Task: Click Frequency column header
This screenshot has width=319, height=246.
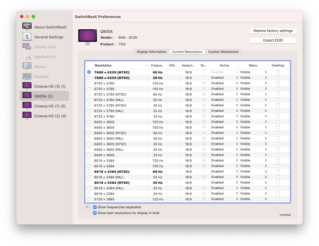Action: click(158, 65)
